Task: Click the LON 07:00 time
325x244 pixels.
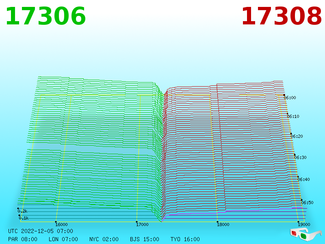Action: (63, 239)
